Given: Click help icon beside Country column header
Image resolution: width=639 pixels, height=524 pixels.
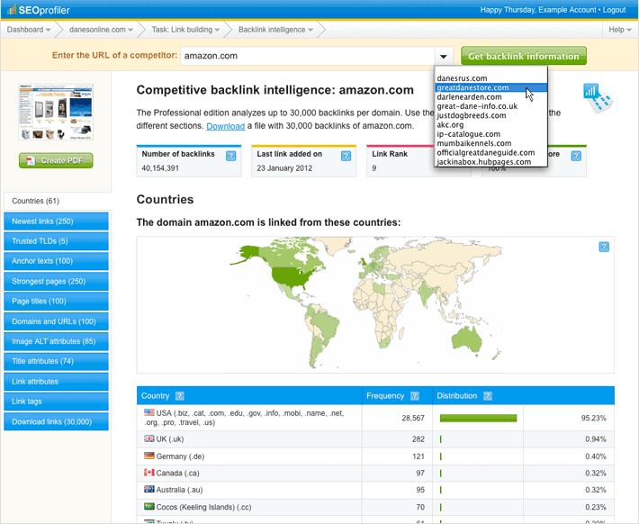Looking at the screenshot, I should (x=179, y=395).
